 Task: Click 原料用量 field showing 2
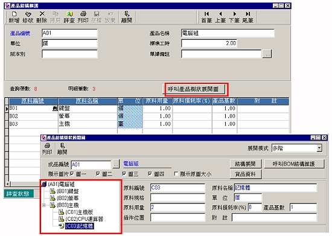[x=177, y=208]
